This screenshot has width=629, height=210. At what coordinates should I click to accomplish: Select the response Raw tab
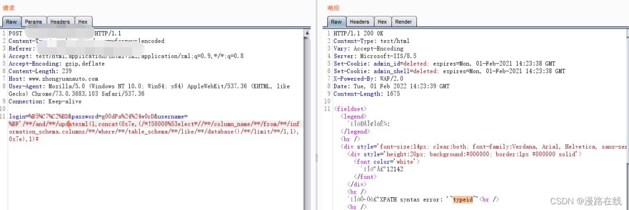(x=336, y=22)
